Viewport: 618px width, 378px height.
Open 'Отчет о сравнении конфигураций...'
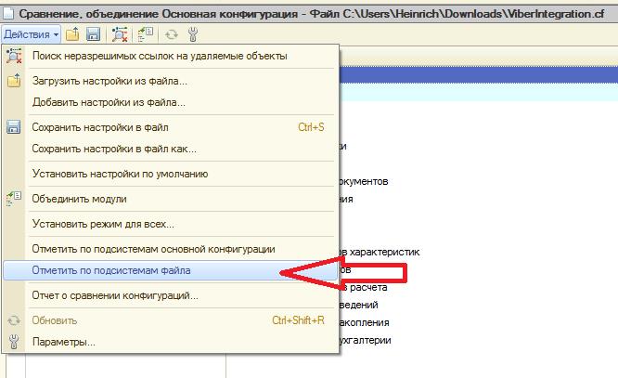(115, 296)
